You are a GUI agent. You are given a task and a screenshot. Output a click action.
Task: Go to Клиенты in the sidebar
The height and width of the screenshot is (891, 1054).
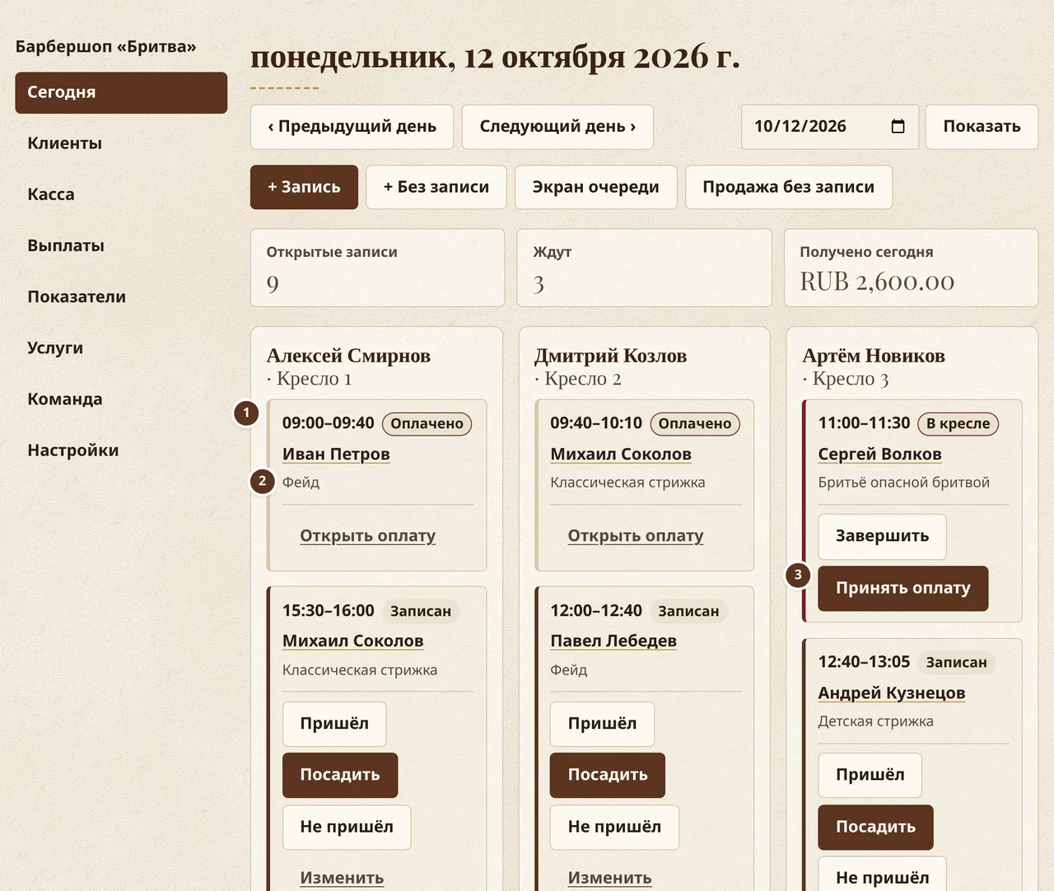121,143
